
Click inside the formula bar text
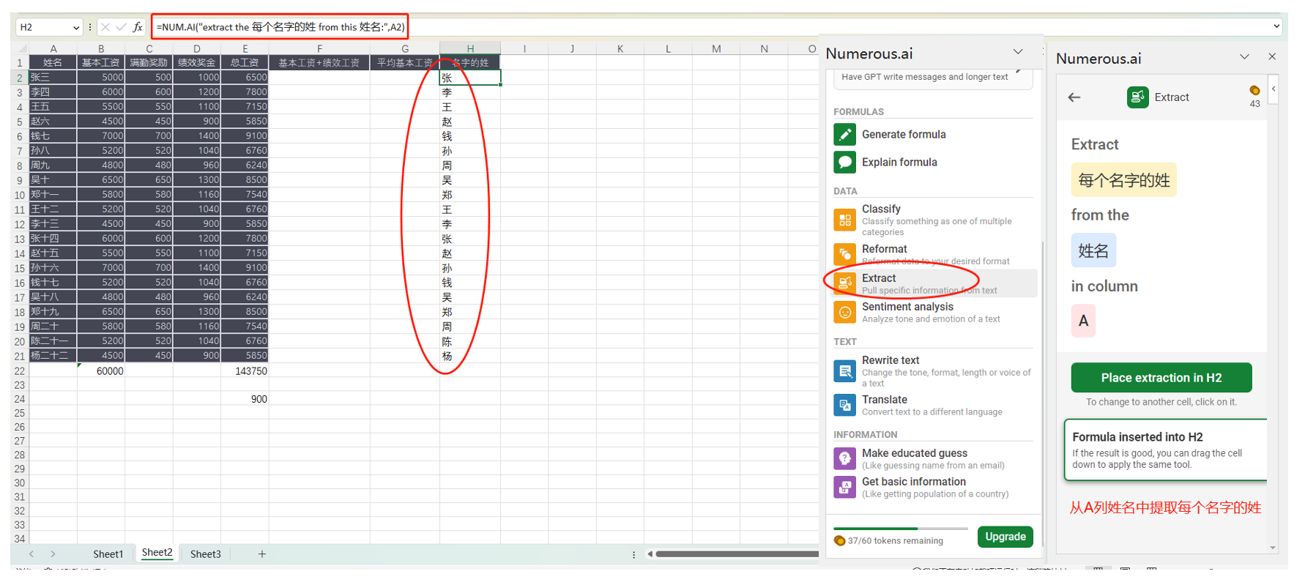click(x=280, y=27)
